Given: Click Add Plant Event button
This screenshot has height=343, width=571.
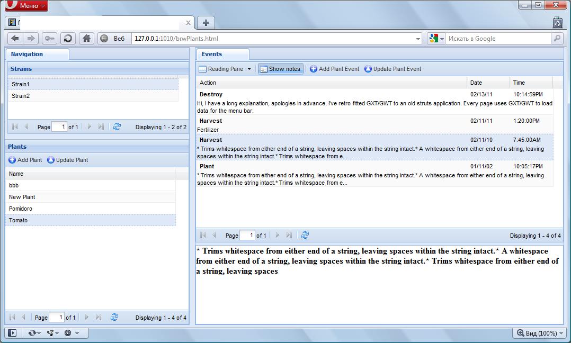Looking at the screenshot, I should [334, 69].
